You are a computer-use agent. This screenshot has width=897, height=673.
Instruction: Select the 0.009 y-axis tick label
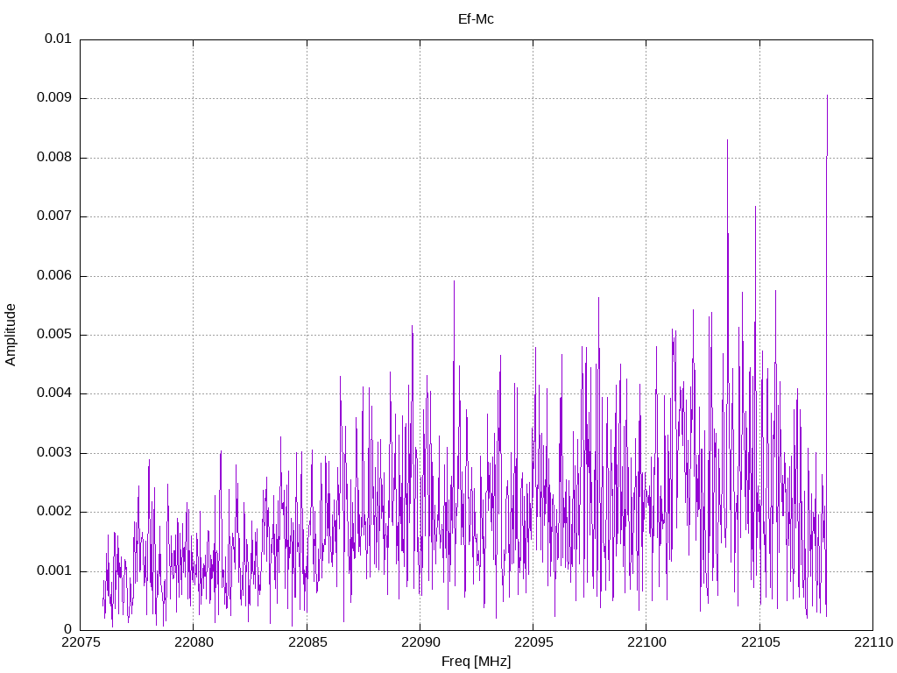(x=54, y=98)
